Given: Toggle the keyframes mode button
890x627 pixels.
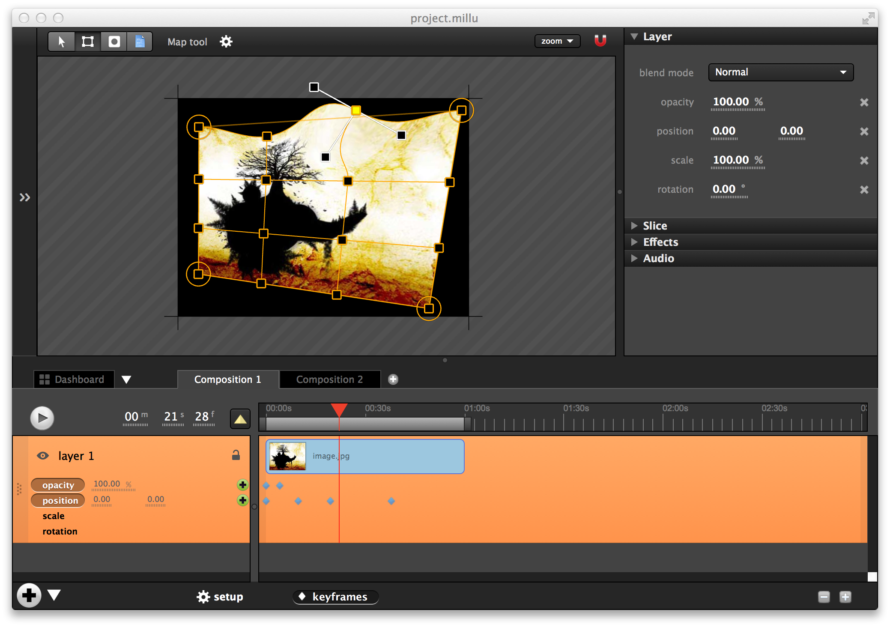Looking at the screenshot, I should pos(335,597).
